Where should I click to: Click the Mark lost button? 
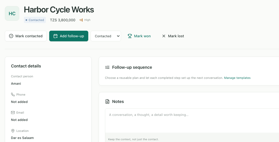click(173, 36)
